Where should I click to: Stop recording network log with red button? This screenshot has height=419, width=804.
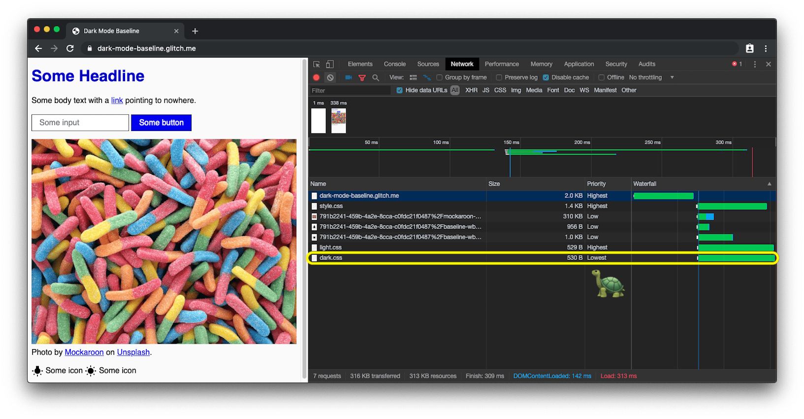click(317, 77)
